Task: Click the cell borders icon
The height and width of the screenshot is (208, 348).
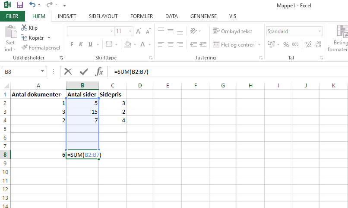Action: pyautogui.click(x=109, y=44)
